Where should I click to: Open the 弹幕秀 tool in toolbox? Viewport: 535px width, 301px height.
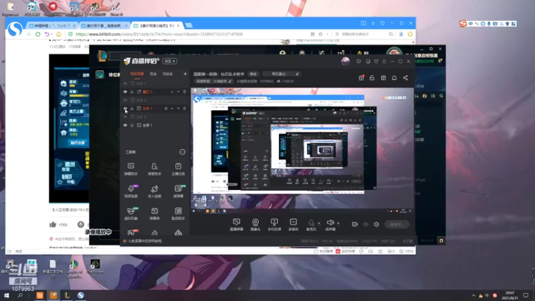154,213
